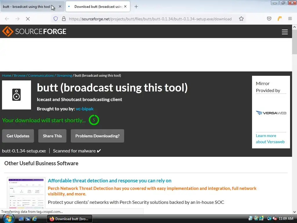This screenshot has height=223, width=297.
Task: Open 'Affordable threat detection and response' link
Action: pos(109,181)
